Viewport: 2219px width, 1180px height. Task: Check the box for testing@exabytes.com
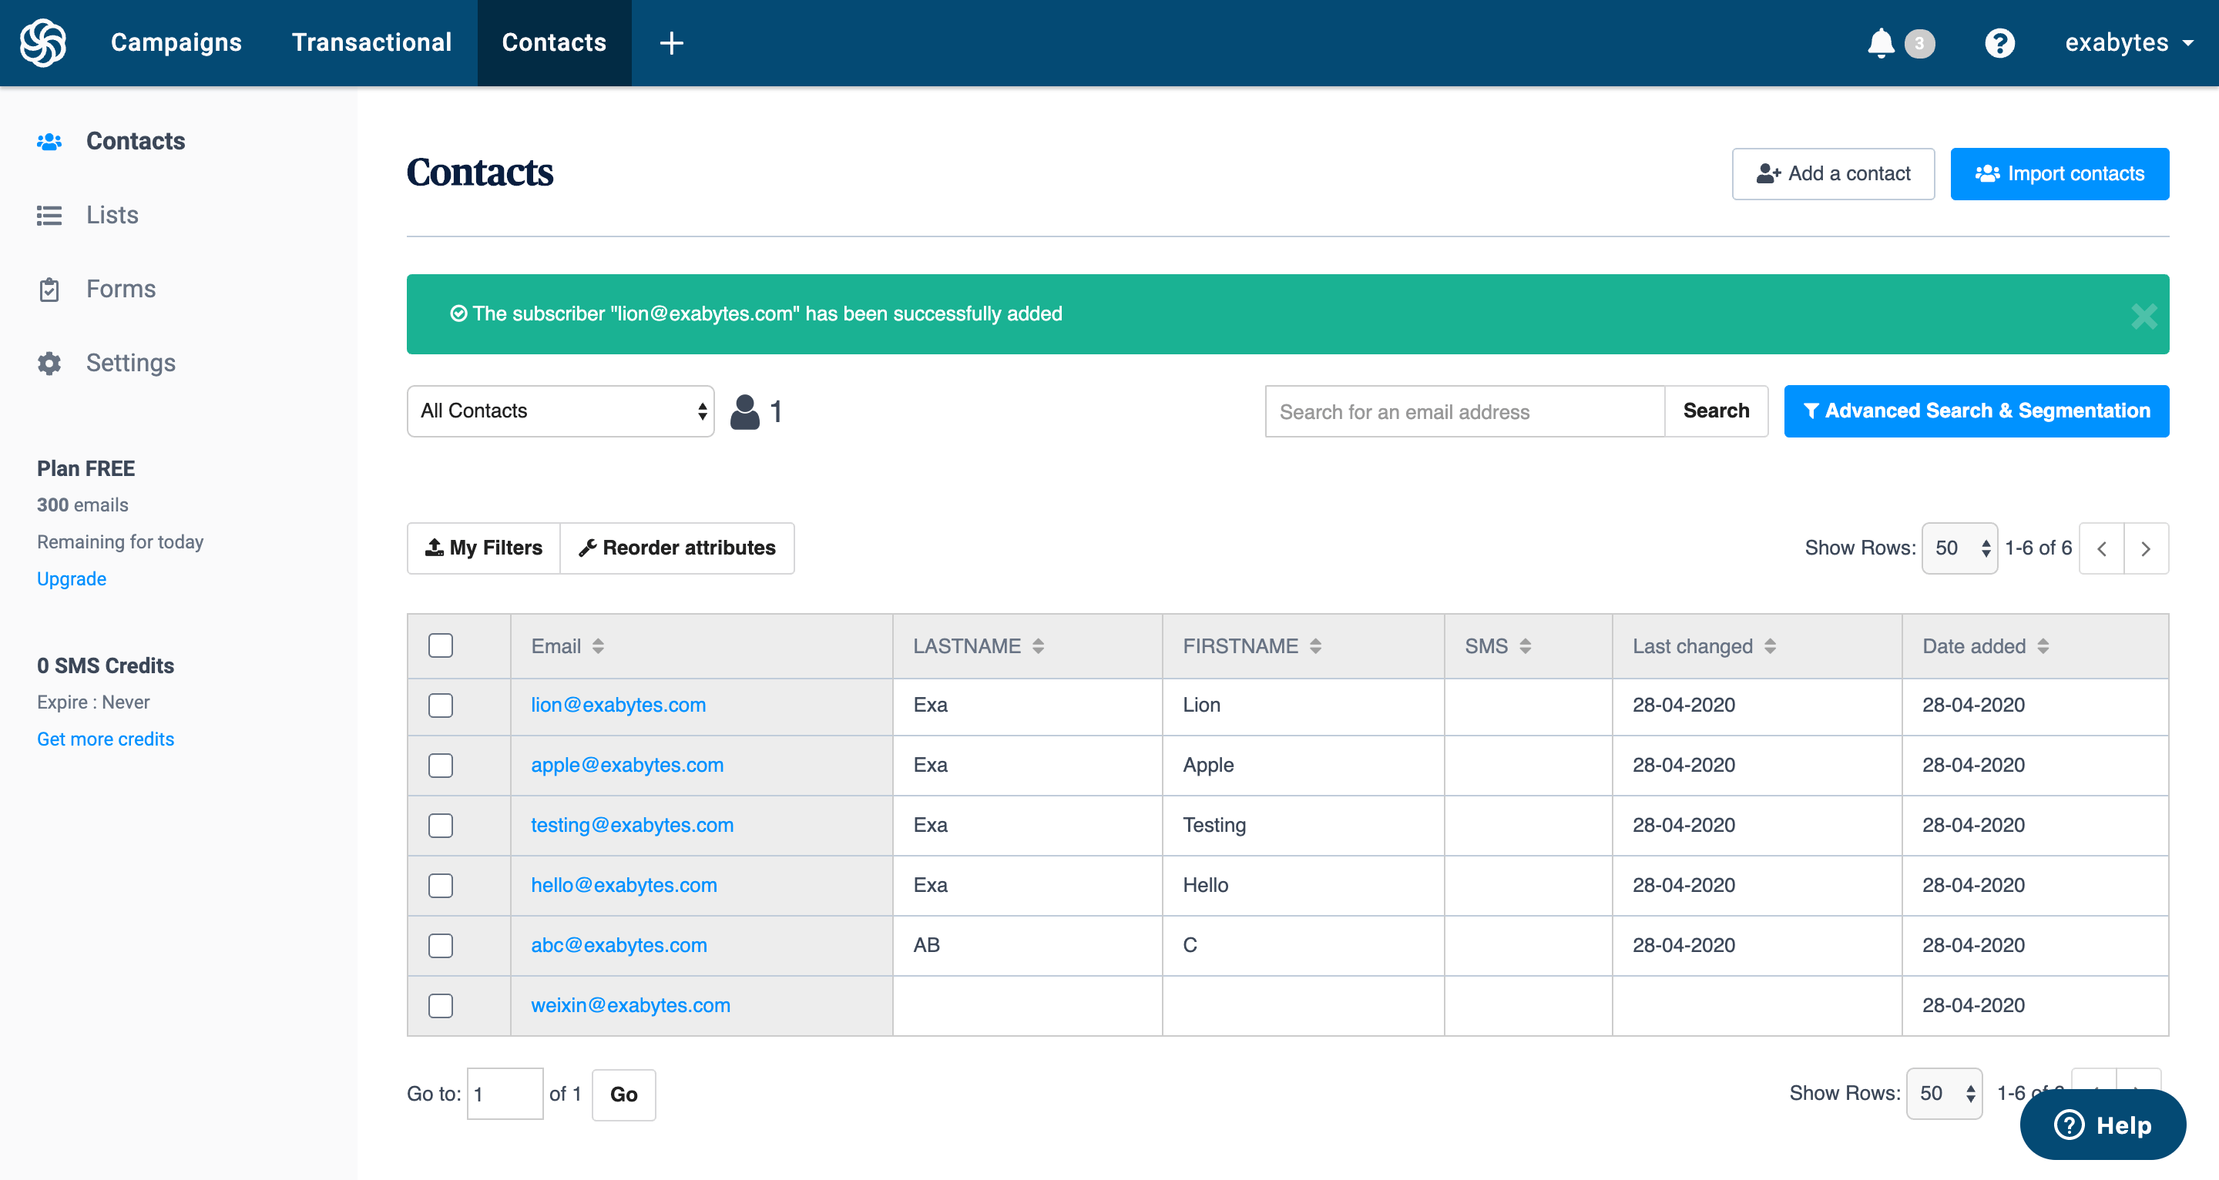(x=440, y=825)
